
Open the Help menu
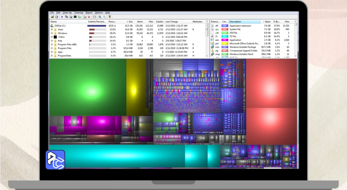(x=108, y=13)
